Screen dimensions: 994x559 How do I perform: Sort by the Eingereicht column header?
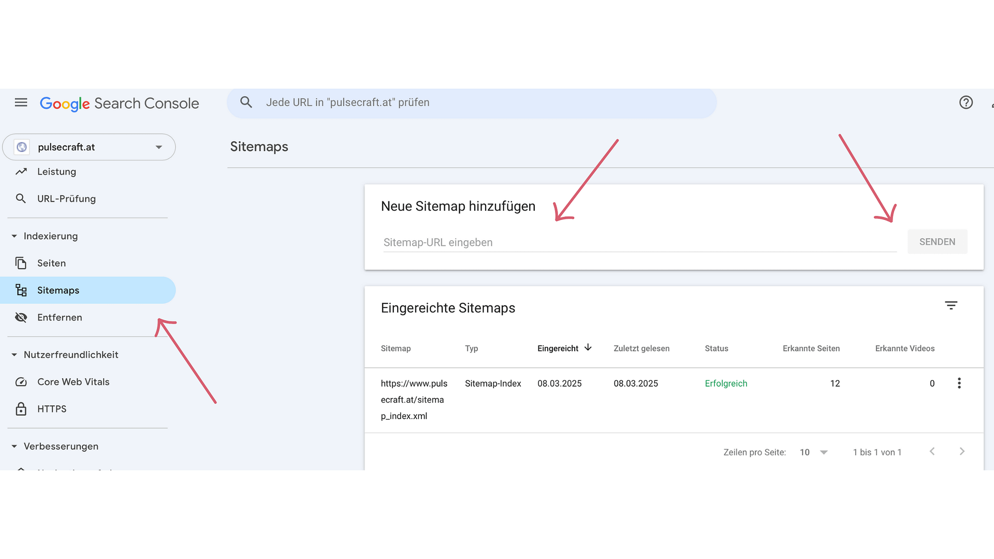click(x=558, y=348)
